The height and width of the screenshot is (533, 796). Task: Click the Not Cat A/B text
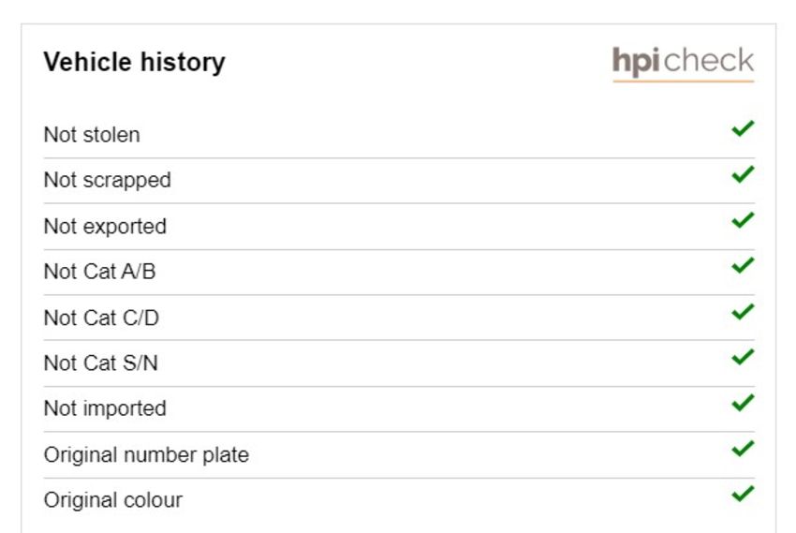point(99,272)
